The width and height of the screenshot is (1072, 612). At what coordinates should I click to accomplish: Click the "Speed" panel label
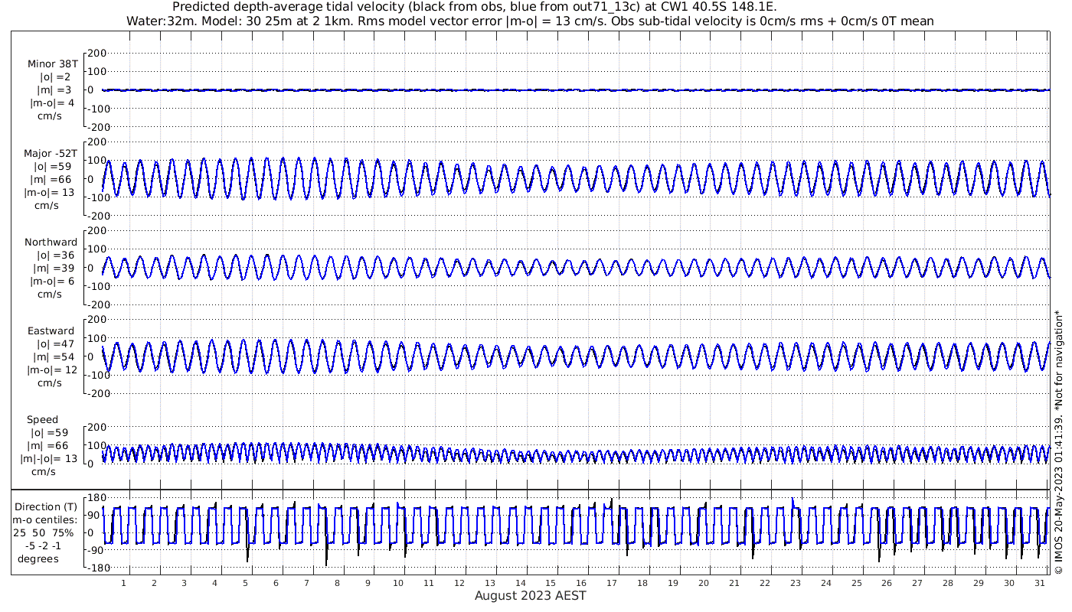click(42, 420)
